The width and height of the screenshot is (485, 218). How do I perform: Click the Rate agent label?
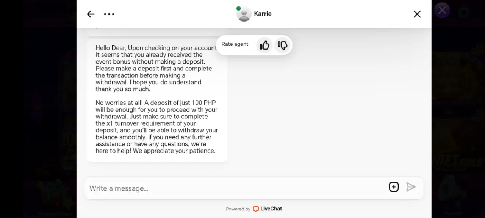[235, 44]
